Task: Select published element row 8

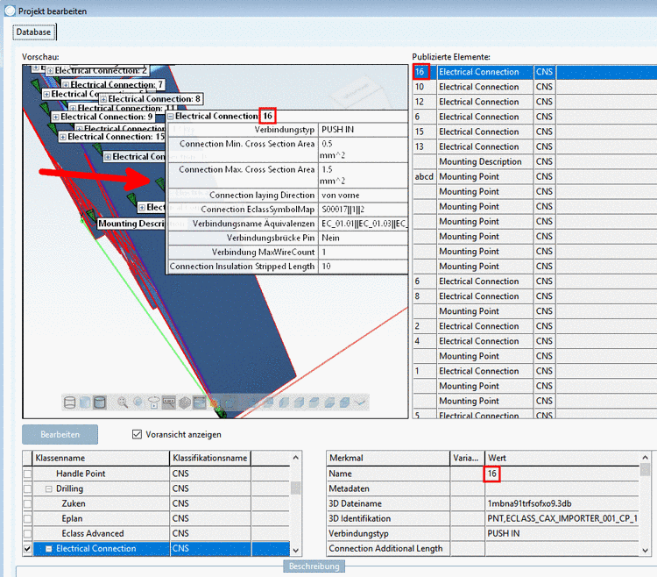Action: pos(534,296)
